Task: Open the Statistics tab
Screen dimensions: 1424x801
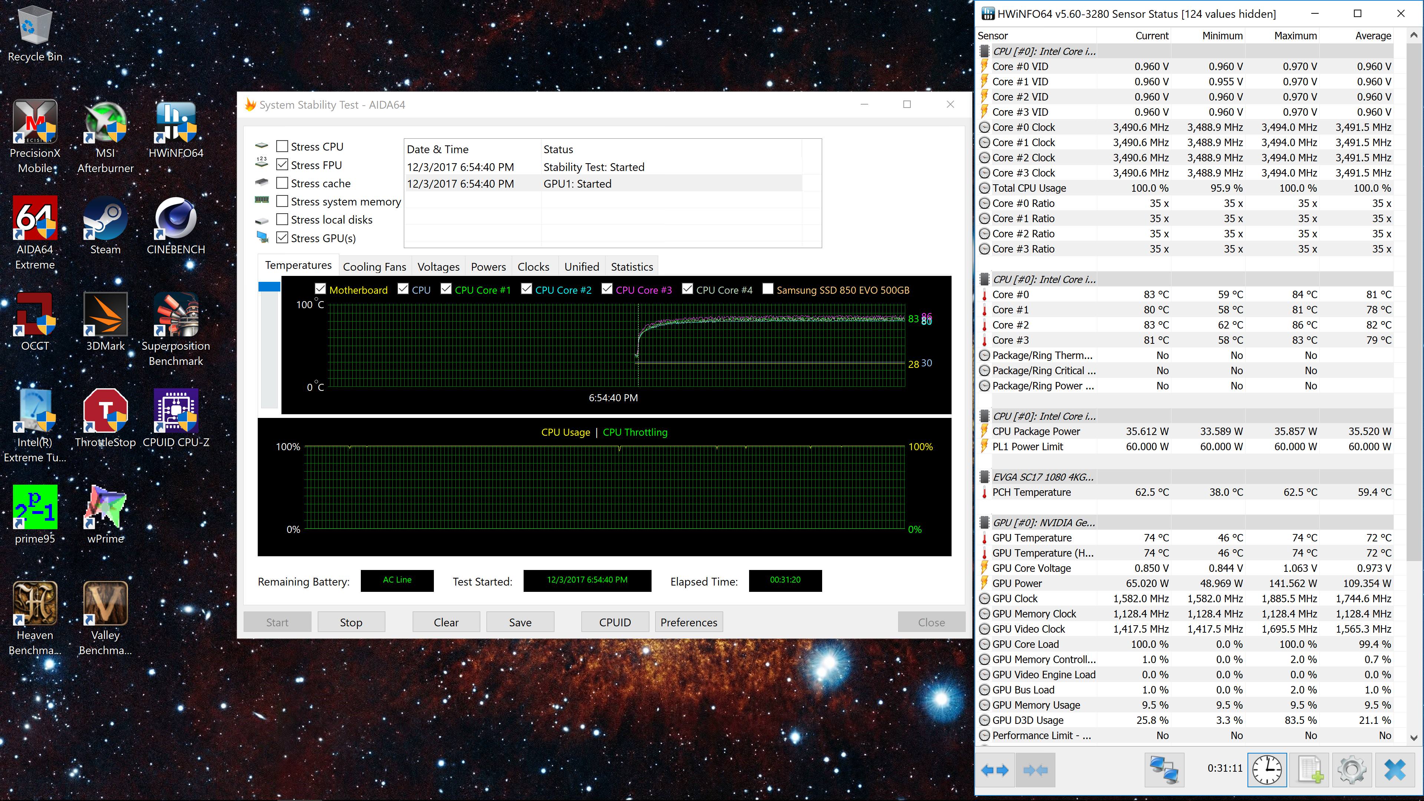Action: pos(632,267)
